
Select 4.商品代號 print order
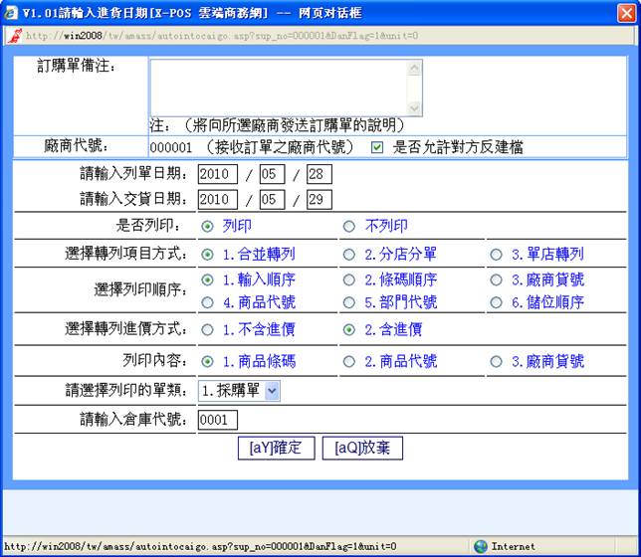(207, 302)
